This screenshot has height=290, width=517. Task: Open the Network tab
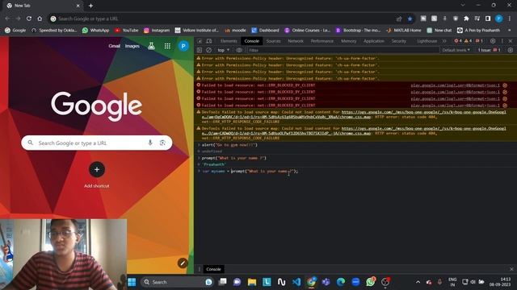[296, 41]
